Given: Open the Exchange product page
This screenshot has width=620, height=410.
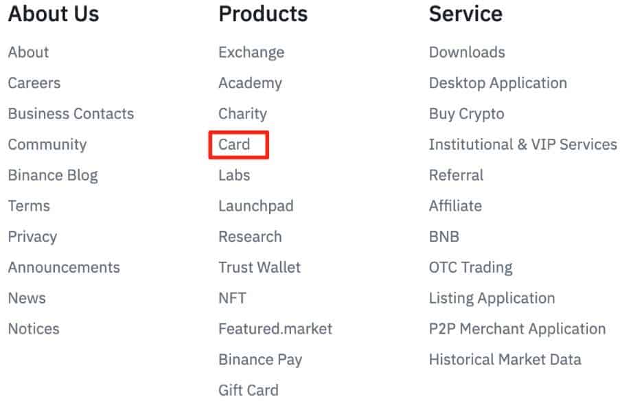Looking at the screenshot, I should [x=251, y=52].
